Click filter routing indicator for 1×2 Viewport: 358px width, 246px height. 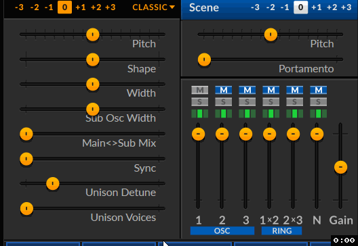coord(271,114)
